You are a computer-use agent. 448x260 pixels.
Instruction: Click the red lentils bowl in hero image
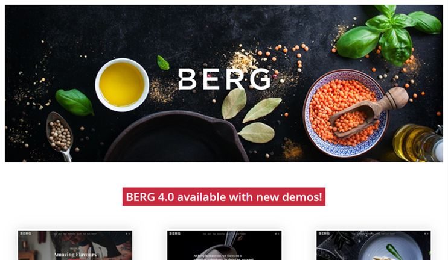[x=346, y=113]
